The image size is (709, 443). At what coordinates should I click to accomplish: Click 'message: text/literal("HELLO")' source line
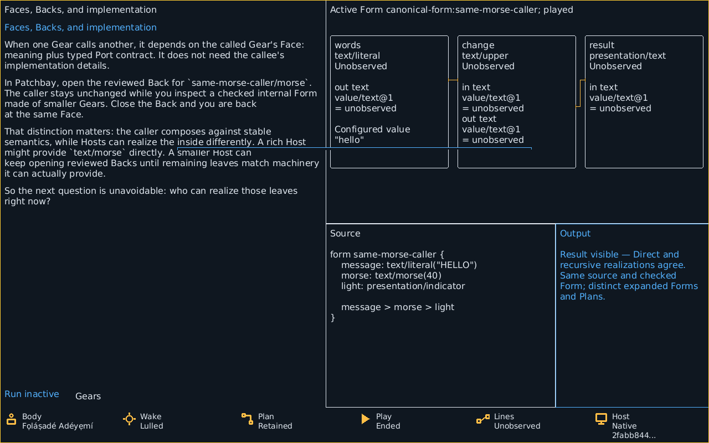(409, 265)
